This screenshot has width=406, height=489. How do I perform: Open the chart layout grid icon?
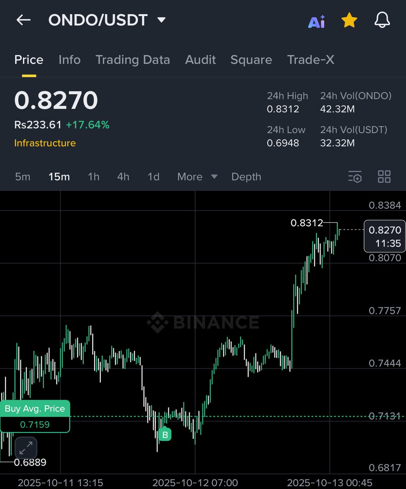[x=384, y=177]
